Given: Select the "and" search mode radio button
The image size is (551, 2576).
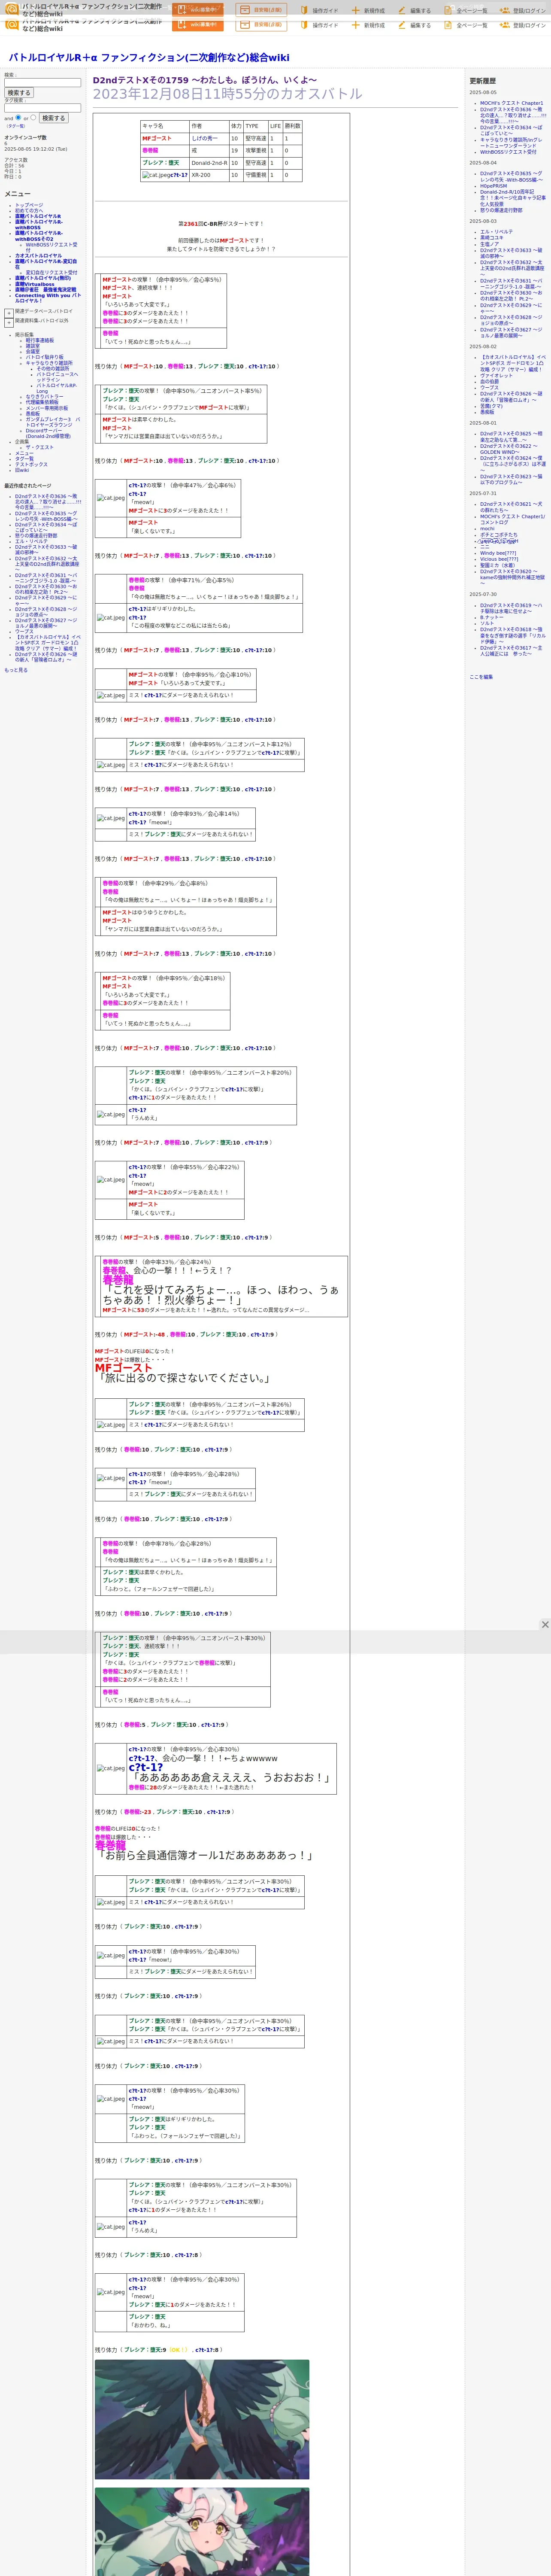Looking at the screenshot, I should coord(18,117).
